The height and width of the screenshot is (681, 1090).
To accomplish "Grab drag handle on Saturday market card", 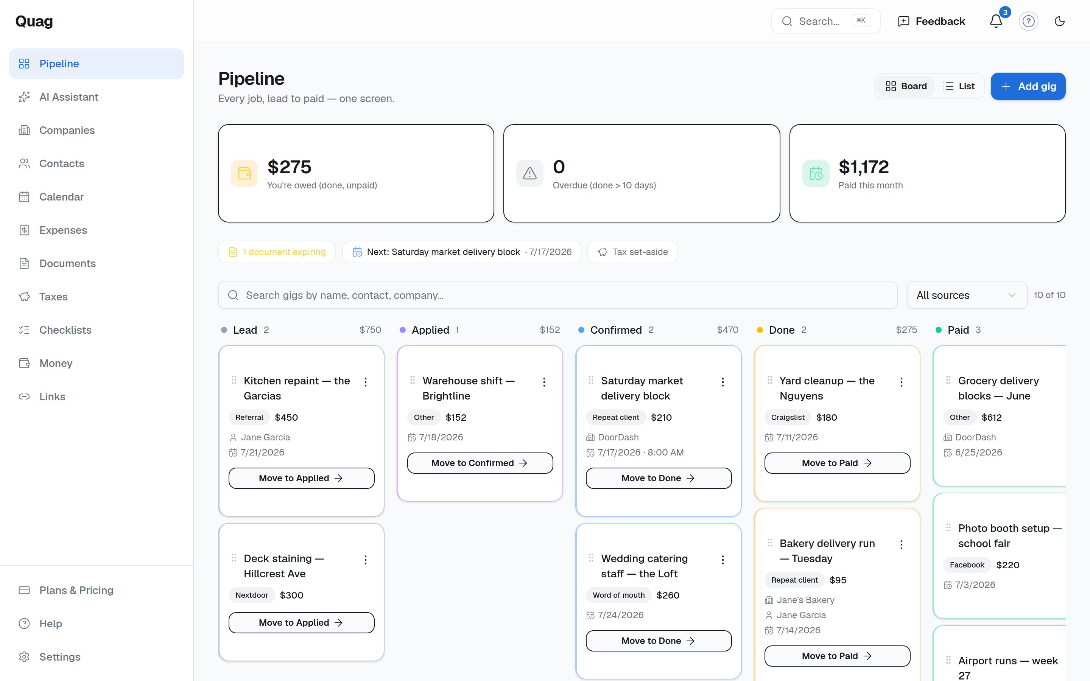I will click(591, 380).
